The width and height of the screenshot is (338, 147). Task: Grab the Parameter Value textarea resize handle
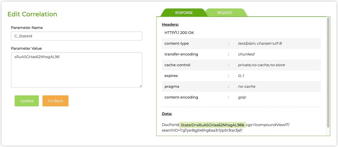point(140,86)
